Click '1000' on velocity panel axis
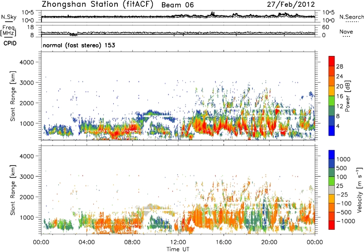The height and width of the screenshot is (252, 364). point(26,217)
